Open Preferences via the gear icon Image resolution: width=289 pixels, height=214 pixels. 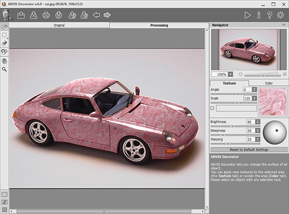point(280,15)
